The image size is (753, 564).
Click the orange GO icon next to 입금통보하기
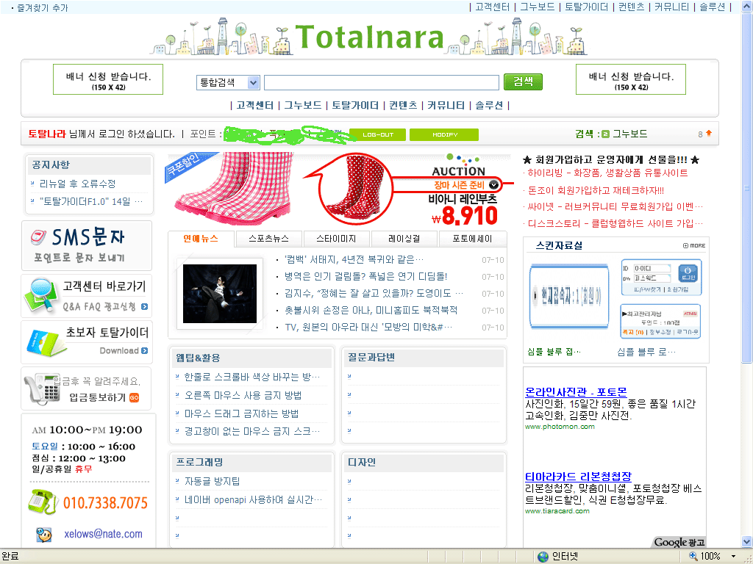pyautogui.click(x=134, y=397)
